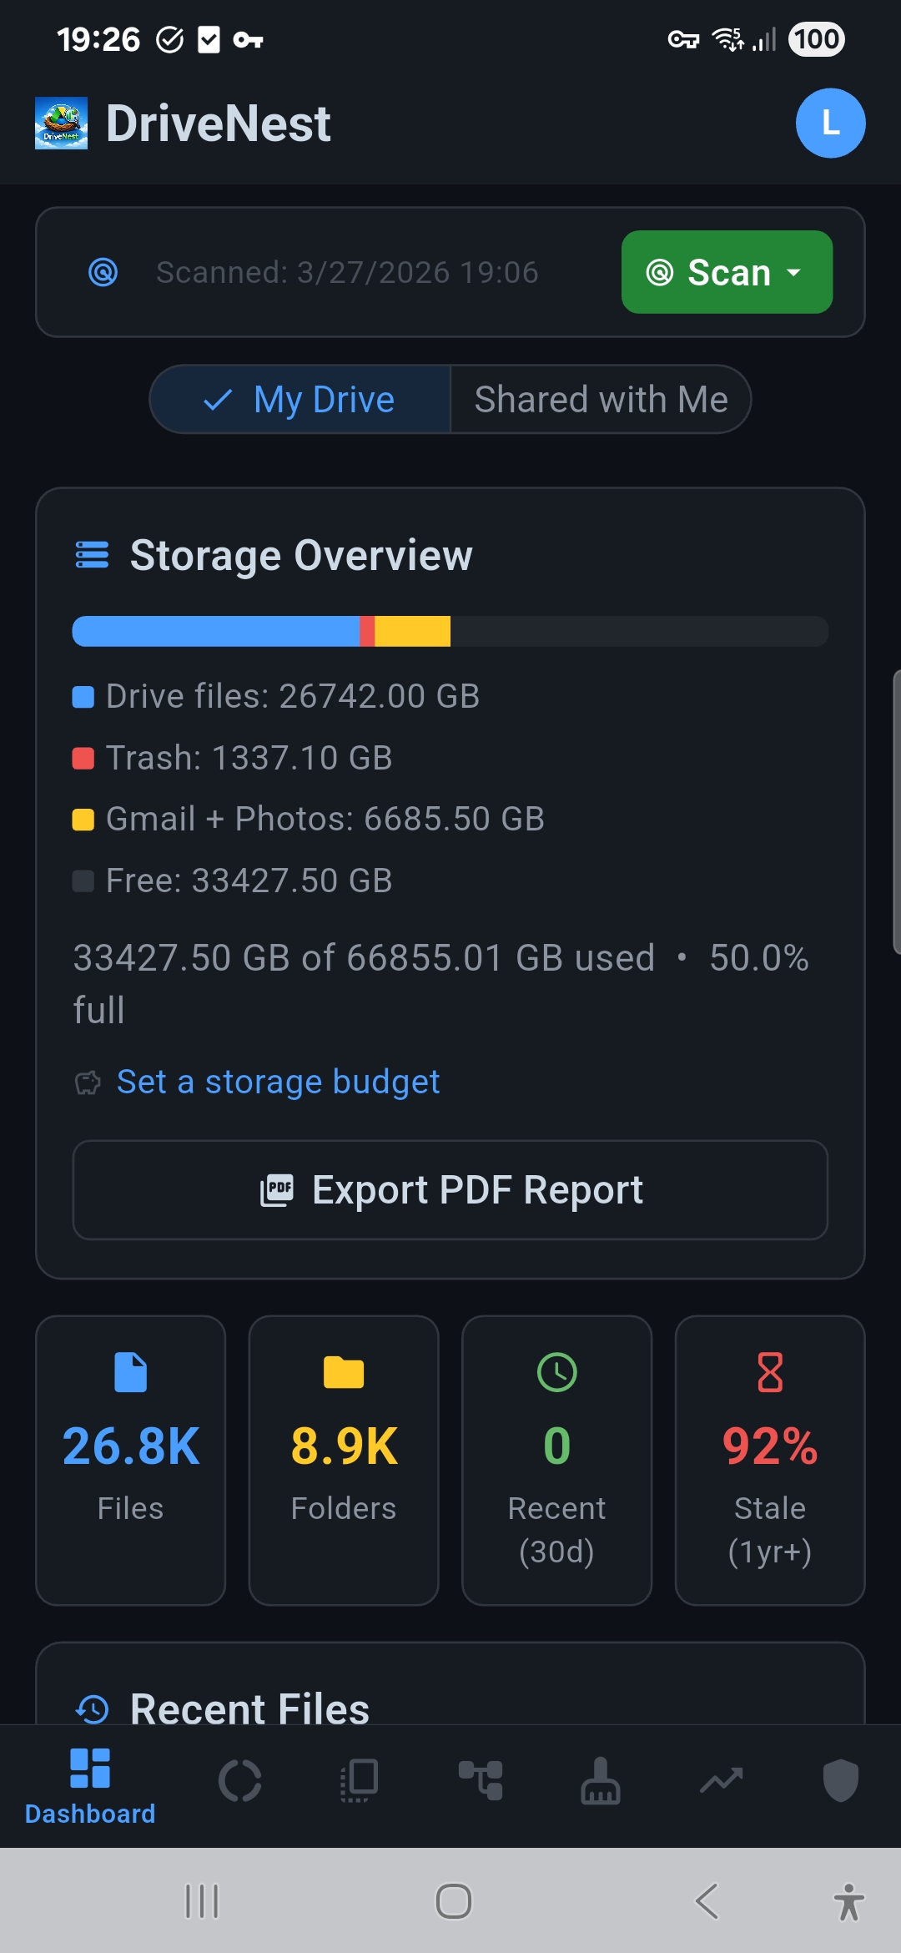Image resolution: width=901 pixels, height=1953 pixels.
Task: Click the Export PDF Report button
Action: tap(450, 1190)
